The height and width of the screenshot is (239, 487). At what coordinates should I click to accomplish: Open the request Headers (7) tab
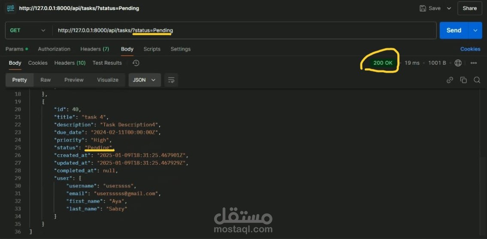(95, 49)
